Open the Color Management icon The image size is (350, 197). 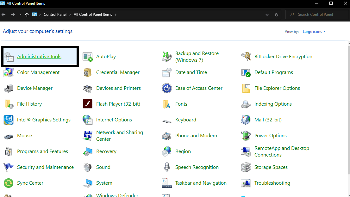pos(9,72)
